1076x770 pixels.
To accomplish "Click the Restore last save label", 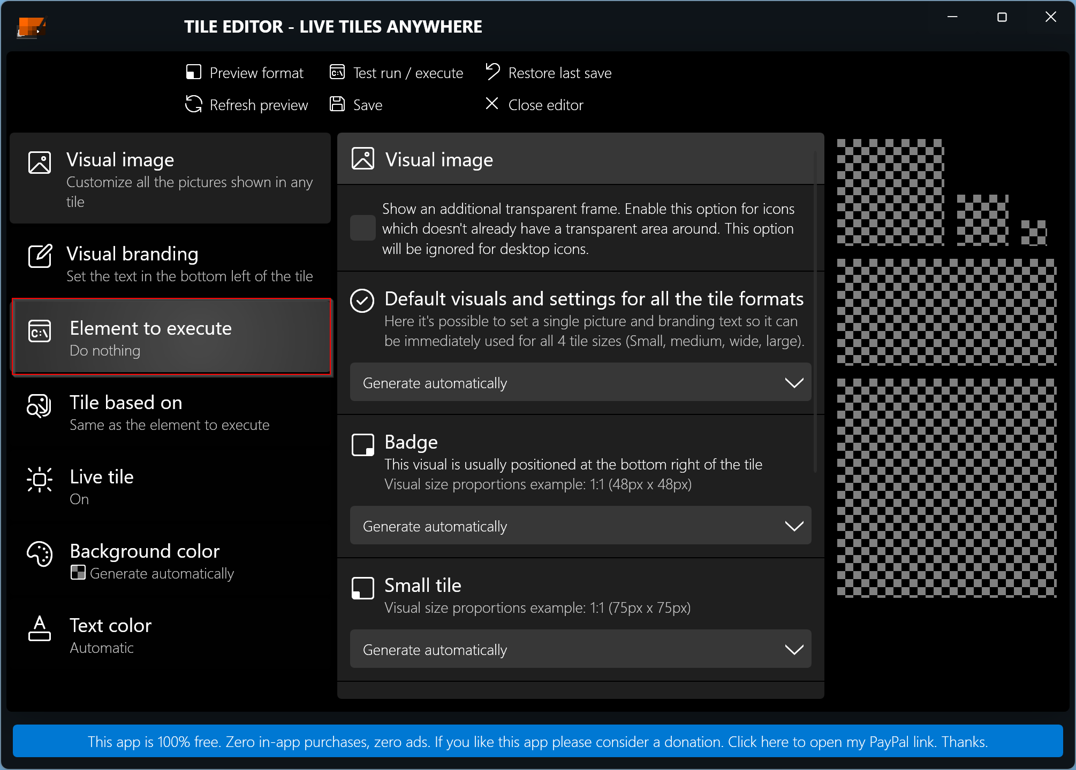I will (560, 73).
